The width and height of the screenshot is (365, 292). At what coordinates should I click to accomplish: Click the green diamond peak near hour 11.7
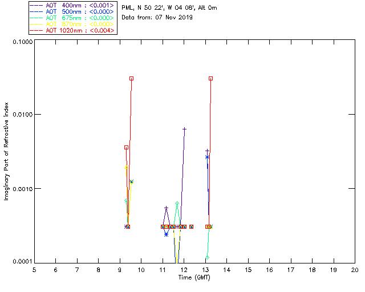point(177,204)
